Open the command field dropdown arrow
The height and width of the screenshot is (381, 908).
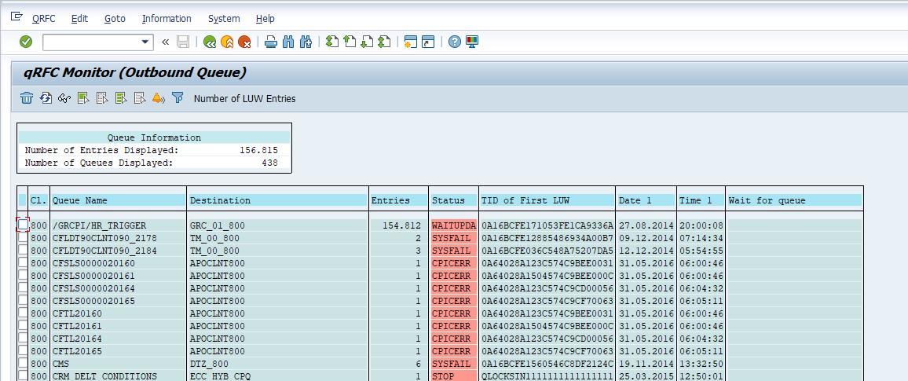pyautogui.click(x=145, y=42)
